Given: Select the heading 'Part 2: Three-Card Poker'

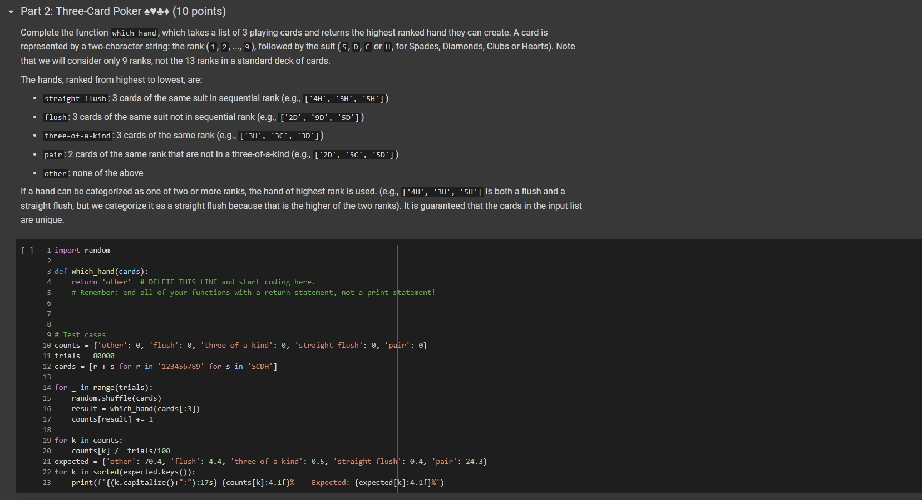Looking at the screenshot, I should [x=123, y=11].
